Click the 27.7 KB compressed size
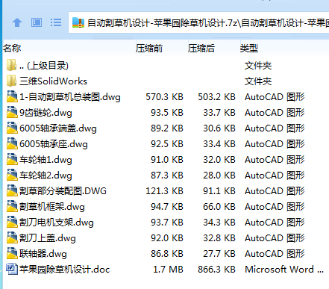 point(219,254)
